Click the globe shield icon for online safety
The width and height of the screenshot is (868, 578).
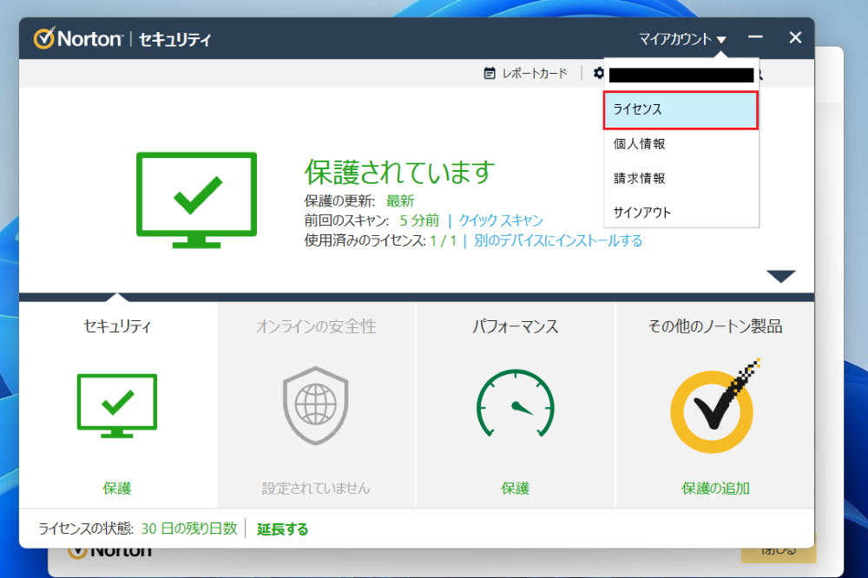click(316, 406)
